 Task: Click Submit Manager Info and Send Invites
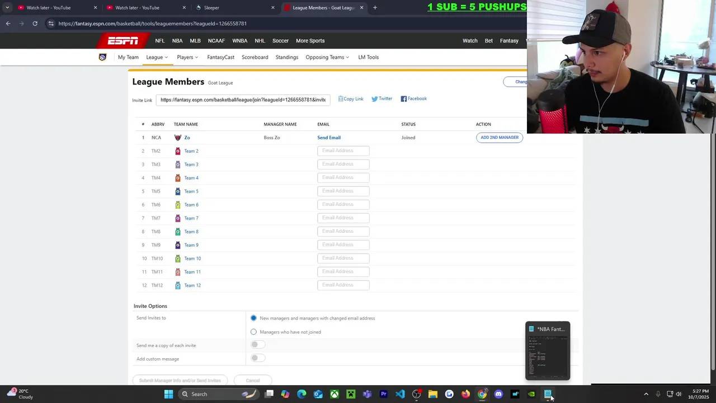tap(180, 381)
